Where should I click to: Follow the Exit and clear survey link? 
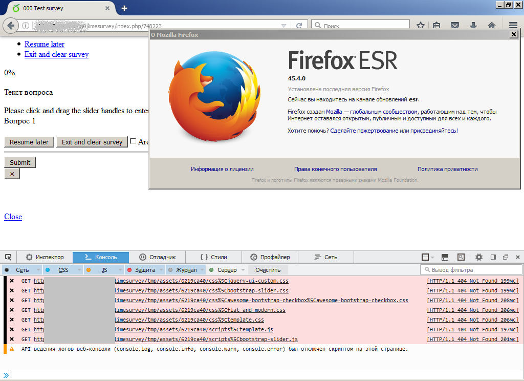(x=56, y=54)
